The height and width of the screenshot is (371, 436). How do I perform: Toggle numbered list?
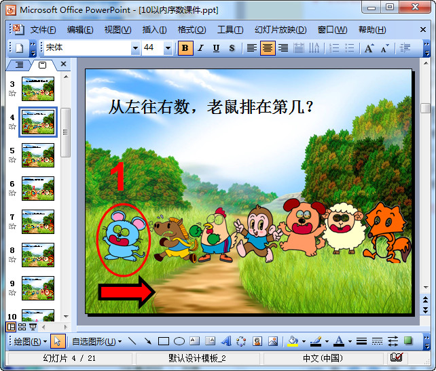pos(334,48)
